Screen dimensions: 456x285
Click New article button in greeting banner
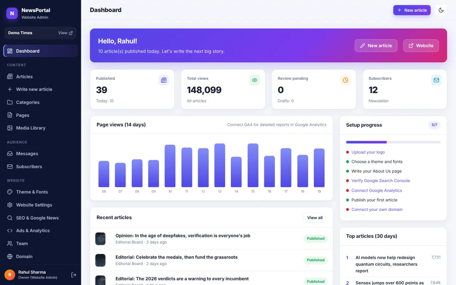pyautogui.click(x=376, y=46)
